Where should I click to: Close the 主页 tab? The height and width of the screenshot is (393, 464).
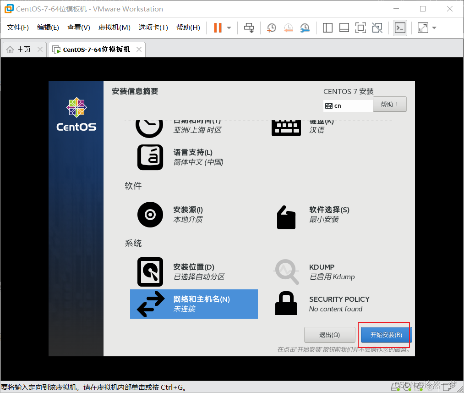click(x=40, y=49)
